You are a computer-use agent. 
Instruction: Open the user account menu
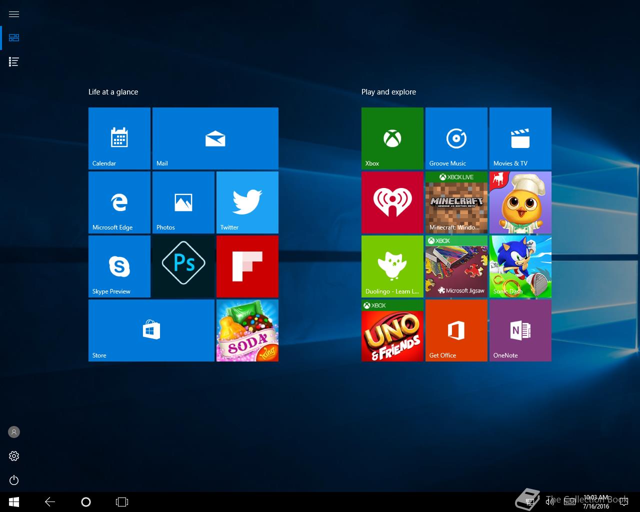(14, 432)
